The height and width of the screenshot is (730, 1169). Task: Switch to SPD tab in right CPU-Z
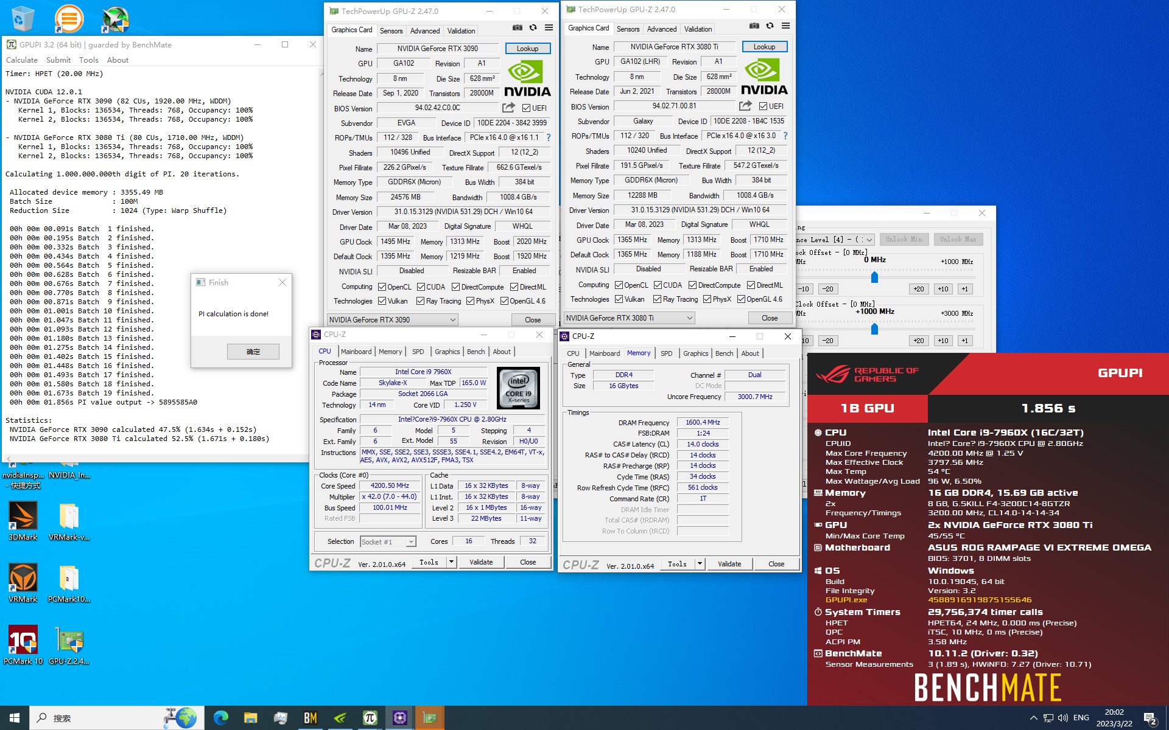tap(667, 353)
